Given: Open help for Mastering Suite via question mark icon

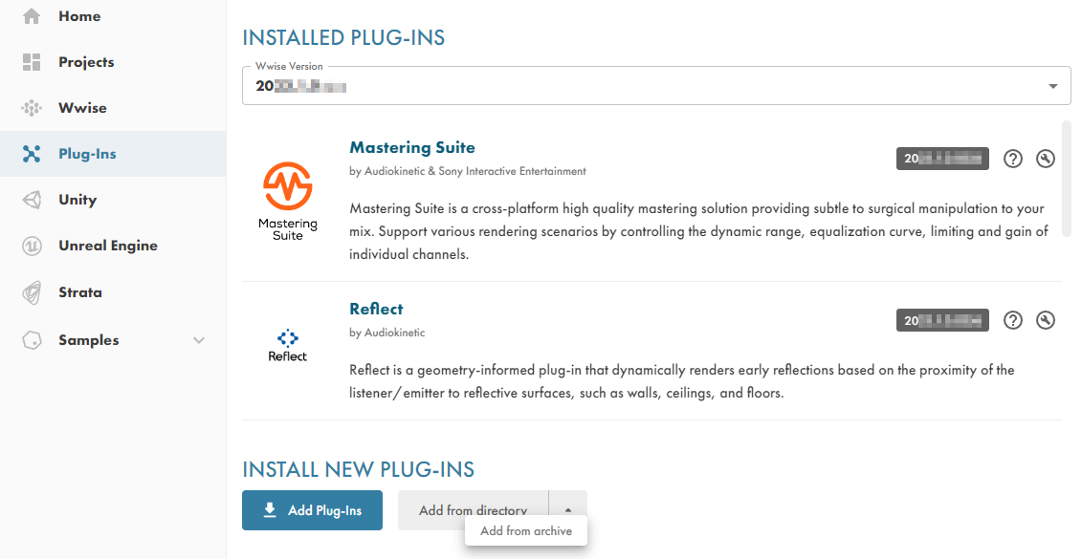Looking at the screenshot, I should 1013,159.
